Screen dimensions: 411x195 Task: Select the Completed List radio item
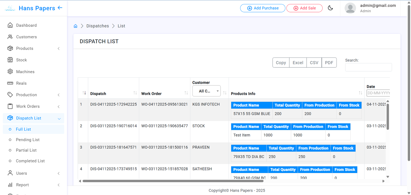point(10,161)
